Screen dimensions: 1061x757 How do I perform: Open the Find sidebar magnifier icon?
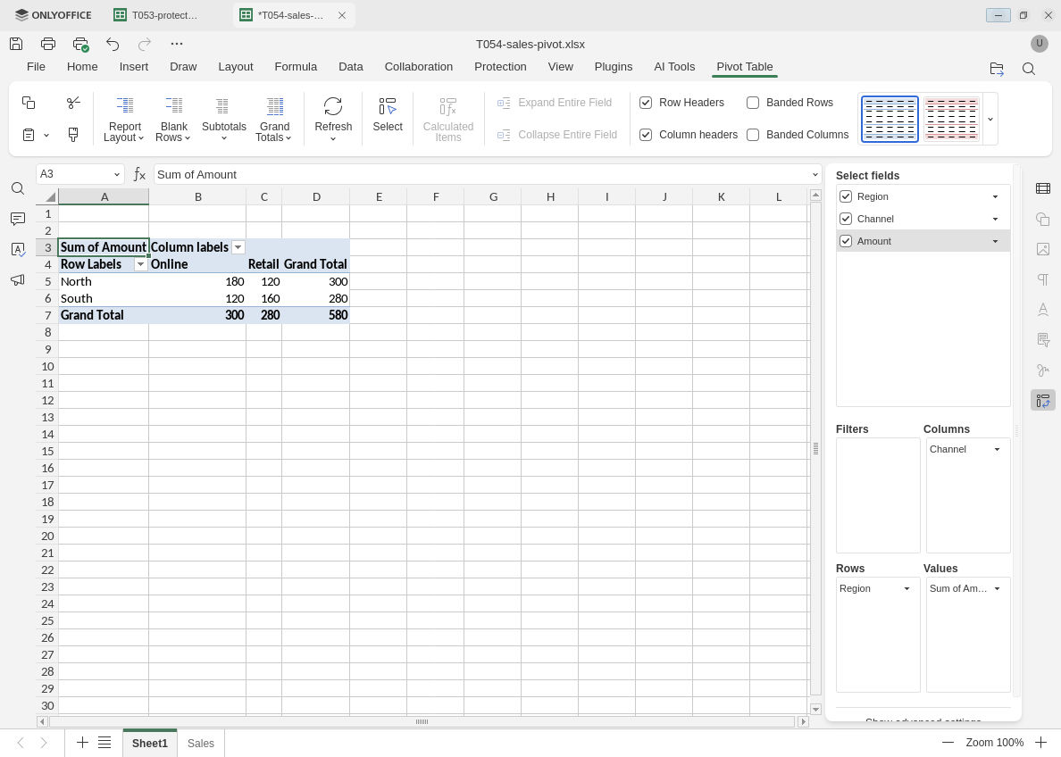(x=18, y=188)
